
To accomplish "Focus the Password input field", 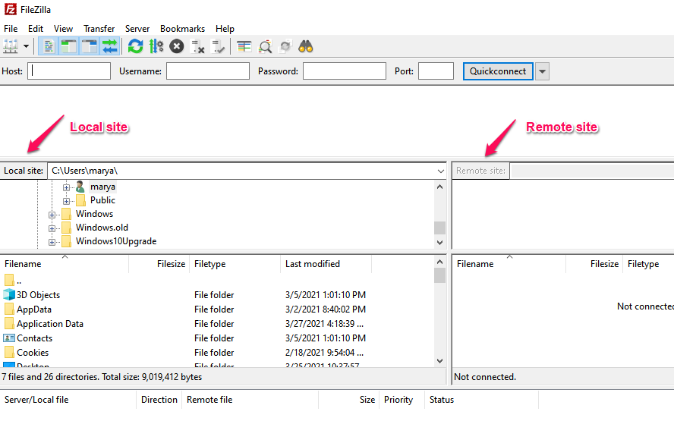I will (345, 71).
